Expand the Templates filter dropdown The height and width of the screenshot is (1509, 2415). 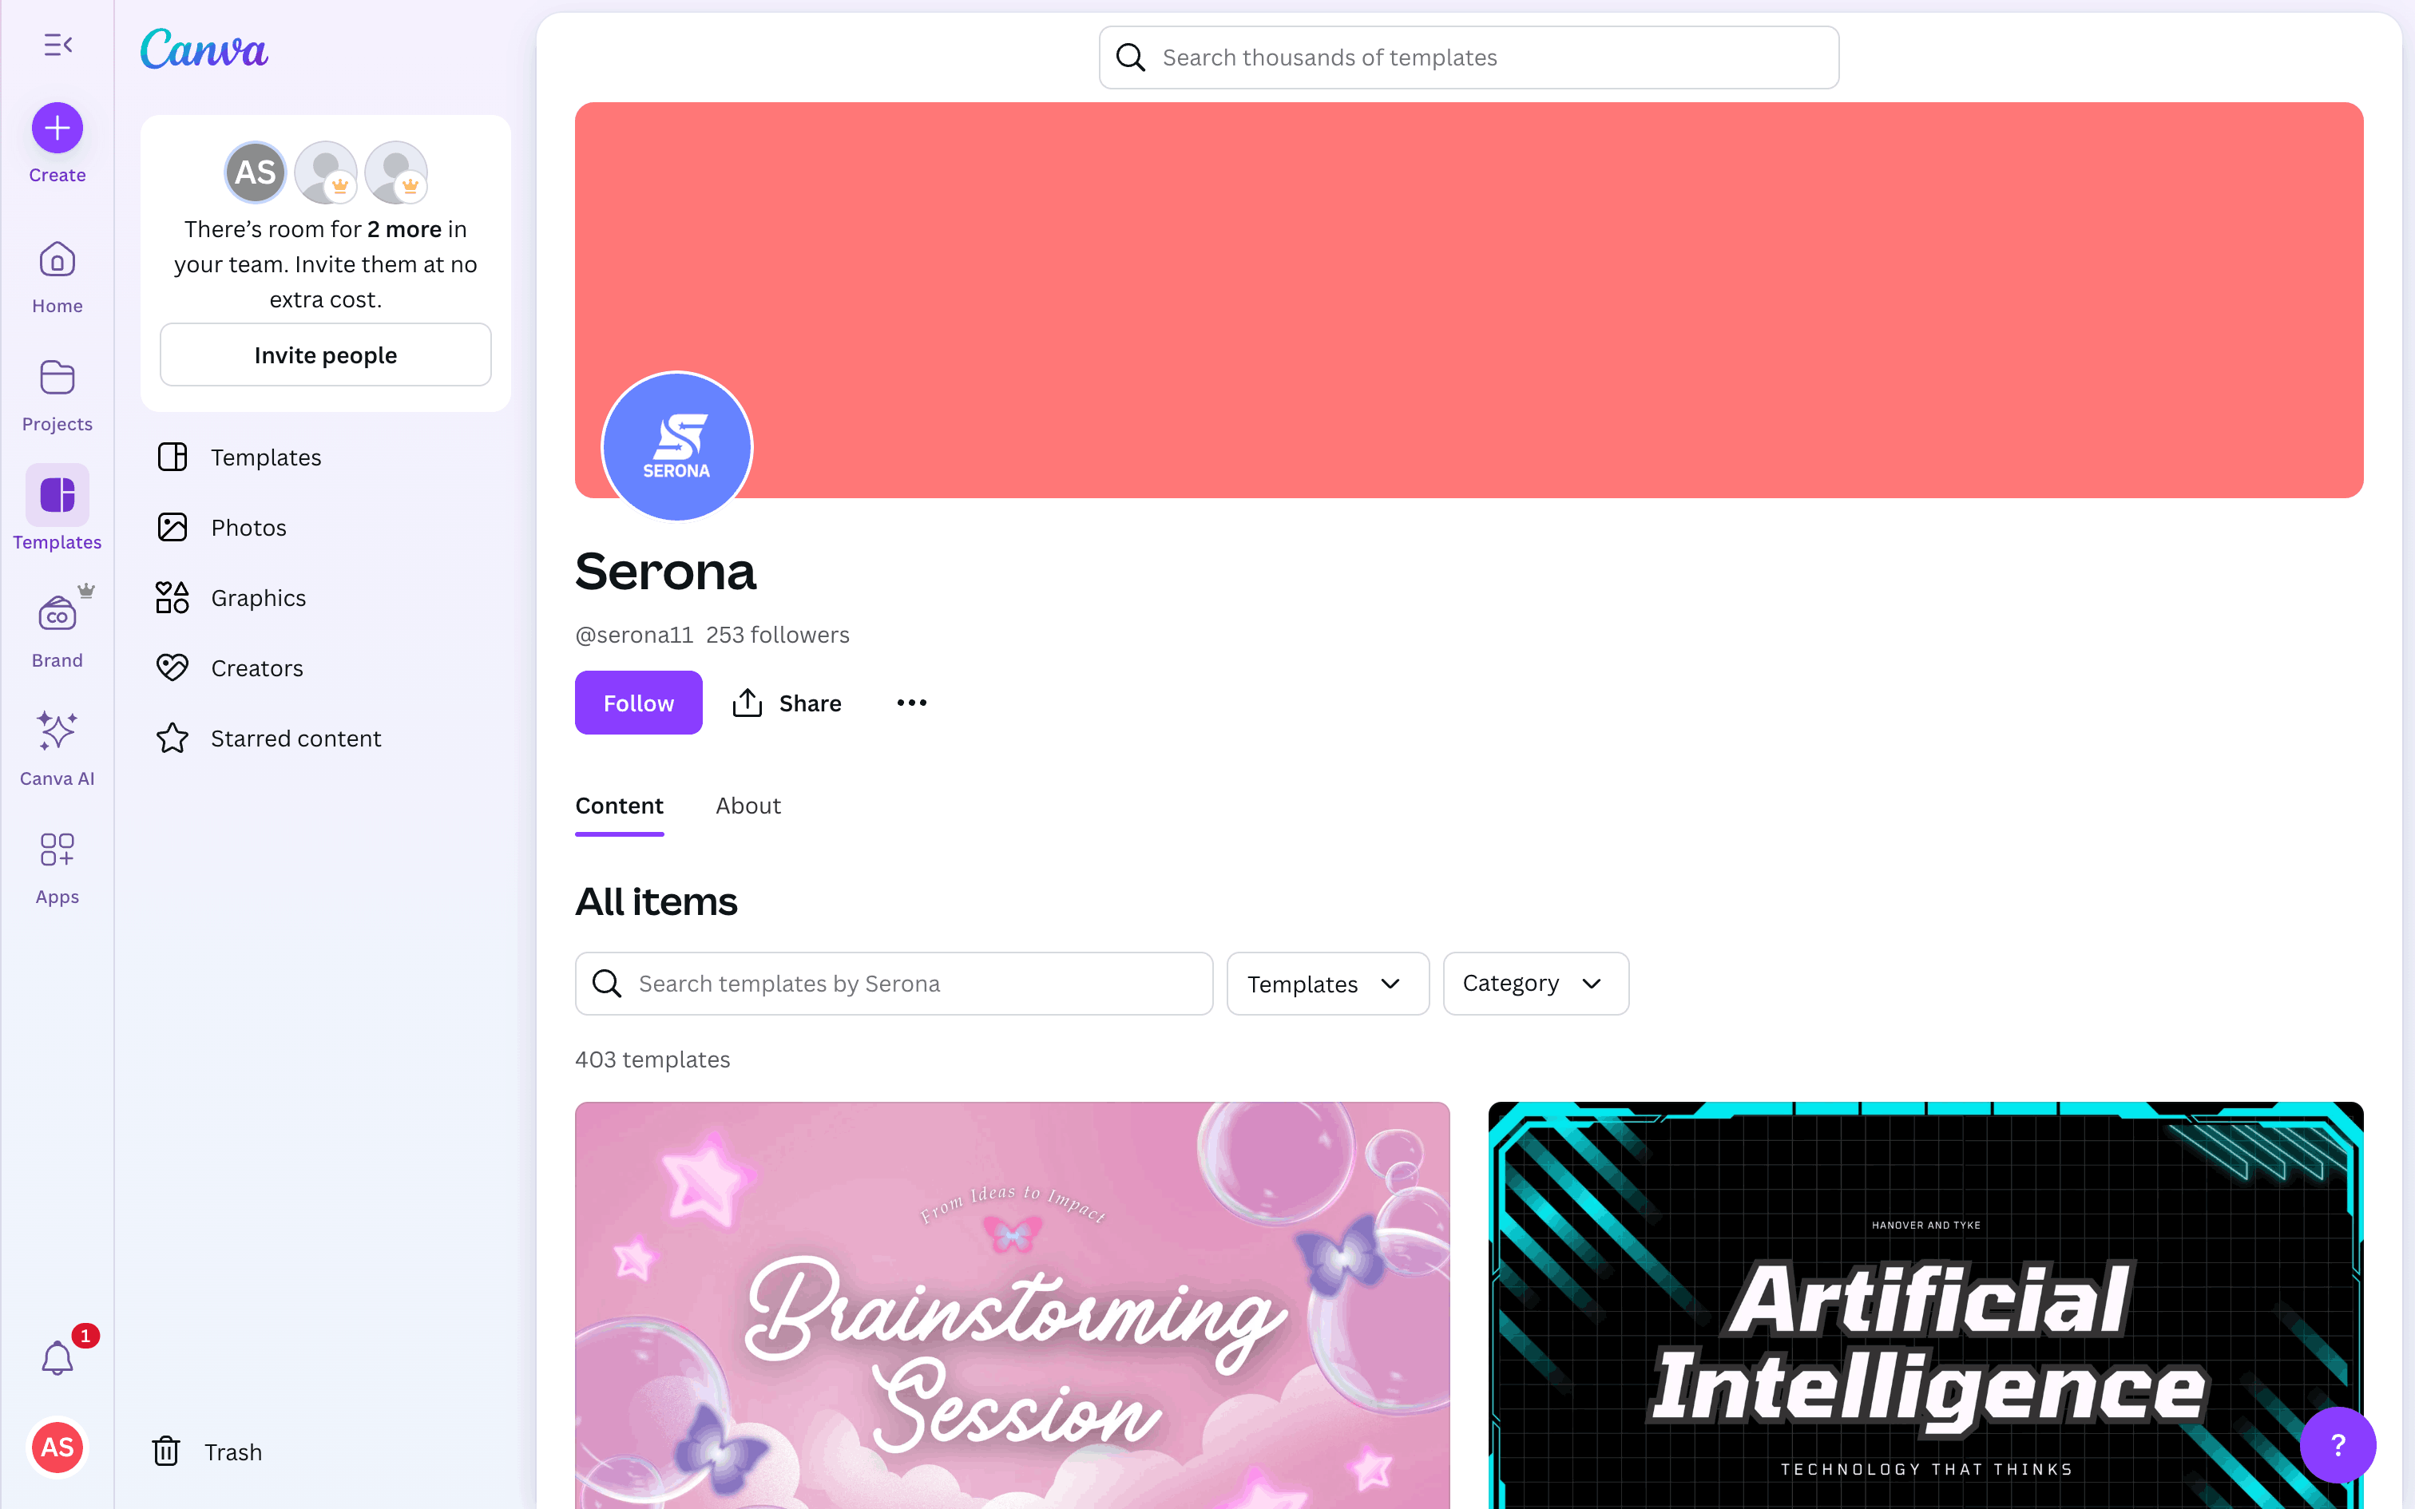click(x=1327, y=984)
